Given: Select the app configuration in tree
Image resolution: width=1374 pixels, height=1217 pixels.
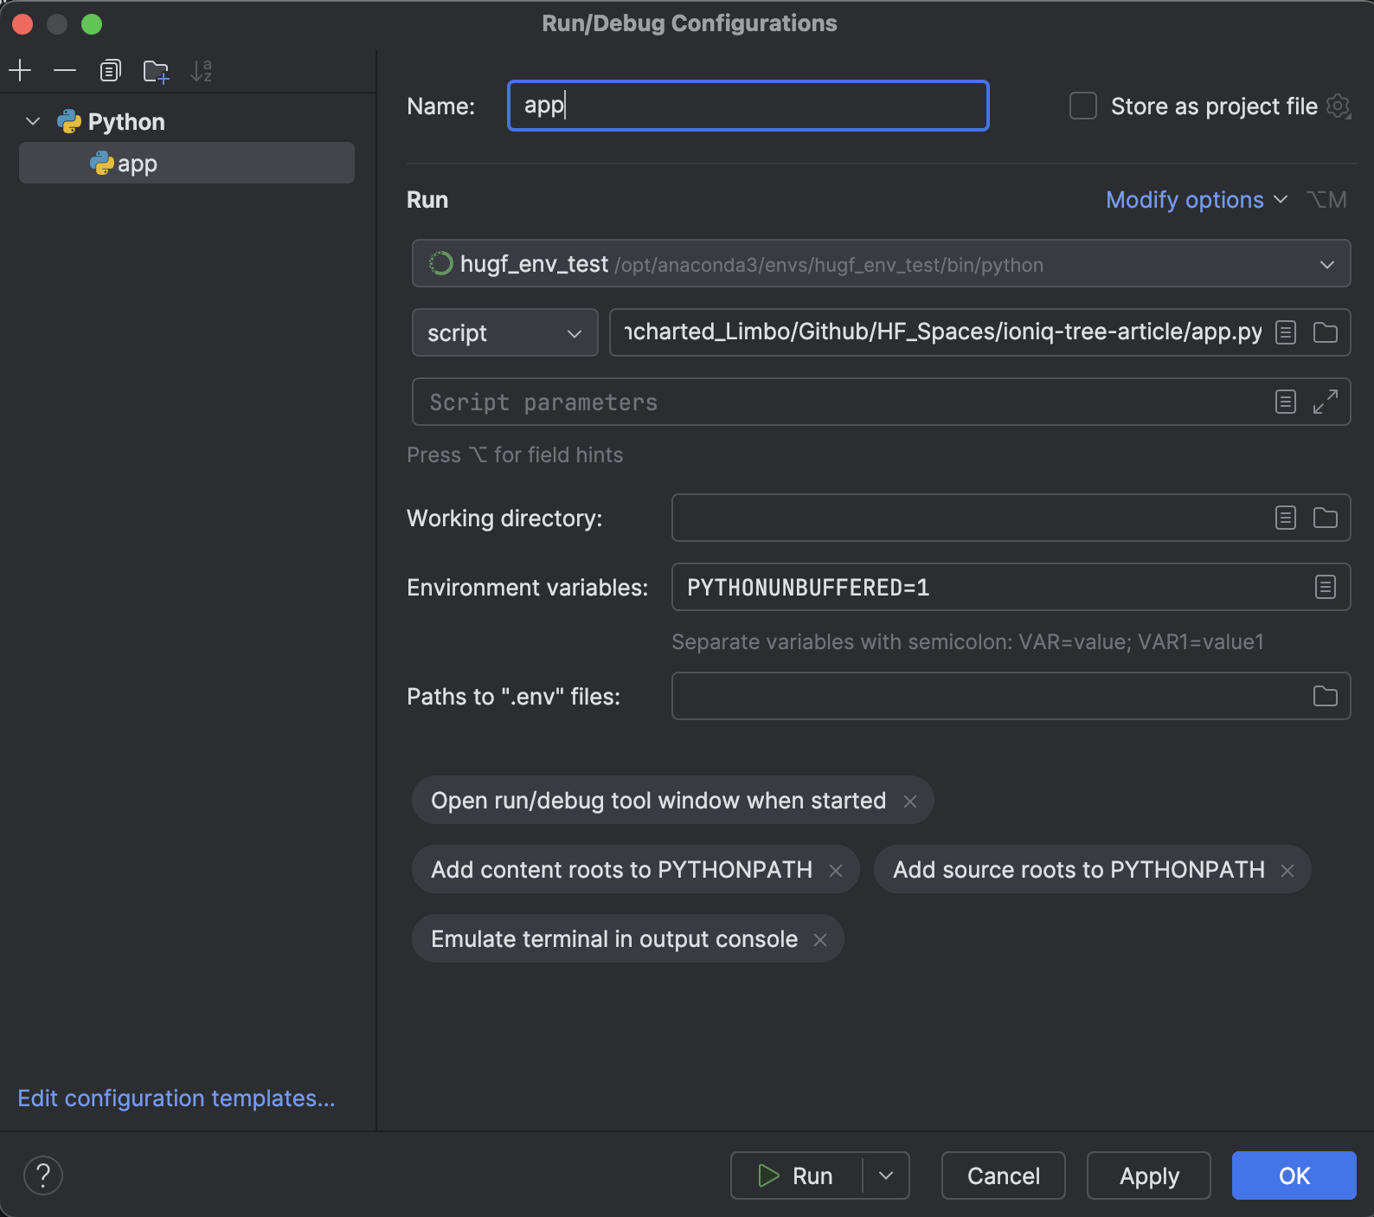Looking at the screenshot, I should pyautogui.click(x=138, y=164).
